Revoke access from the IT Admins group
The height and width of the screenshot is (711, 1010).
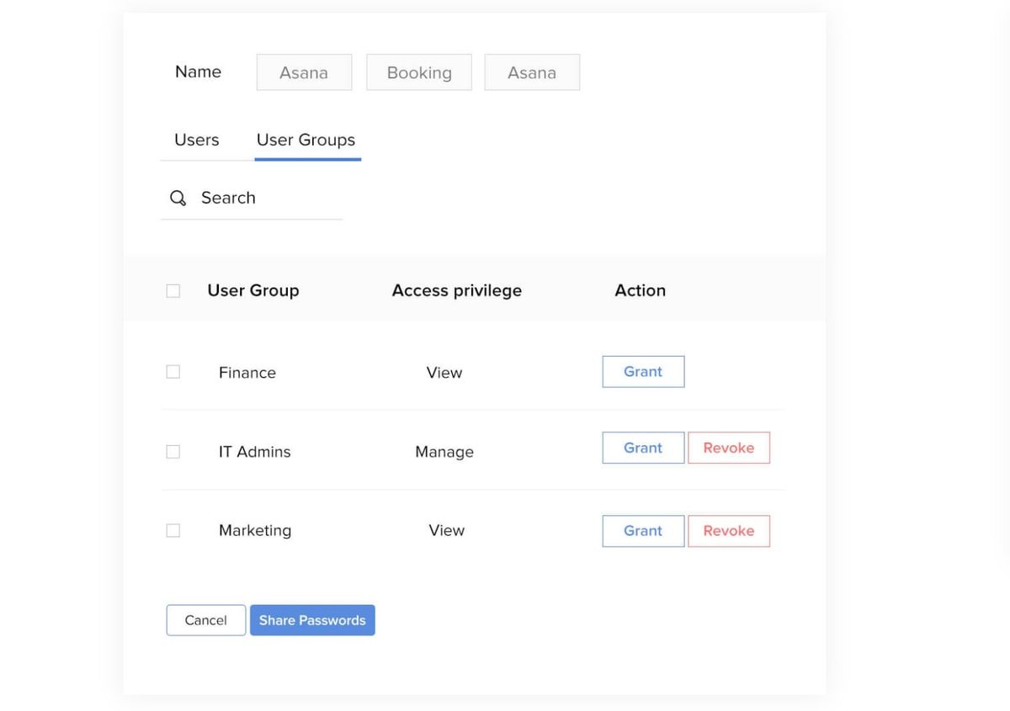coord(729,448)
